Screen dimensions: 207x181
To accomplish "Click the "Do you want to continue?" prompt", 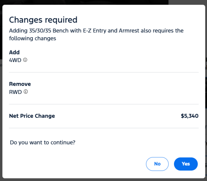I will tap(43, 142).
